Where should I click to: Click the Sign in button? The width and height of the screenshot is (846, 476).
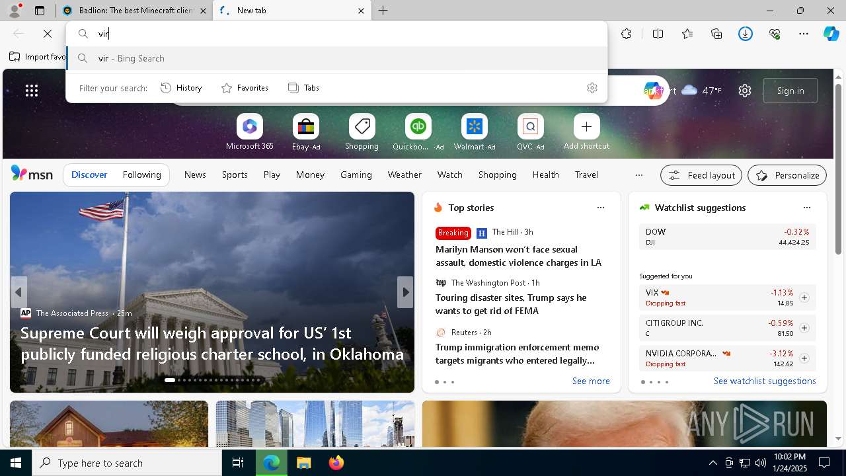pos(790,91)
